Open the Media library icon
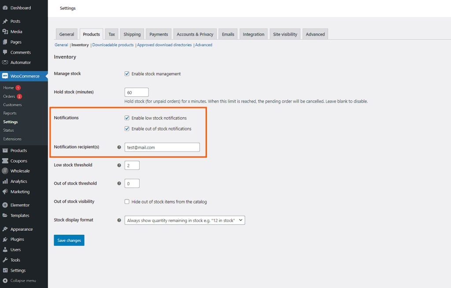 tap(6, 31)
